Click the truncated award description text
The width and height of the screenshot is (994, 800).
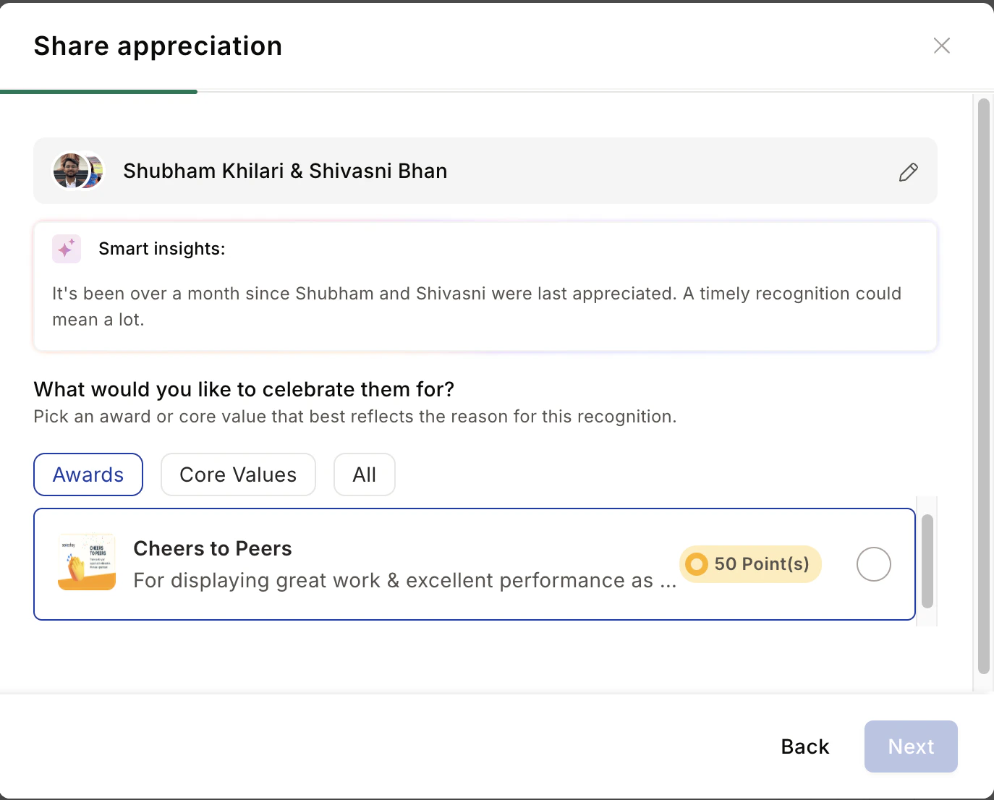(405, 581)
